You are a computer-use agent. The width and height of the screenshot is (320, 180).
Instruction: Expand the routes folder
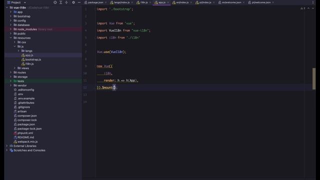[10, 72]
